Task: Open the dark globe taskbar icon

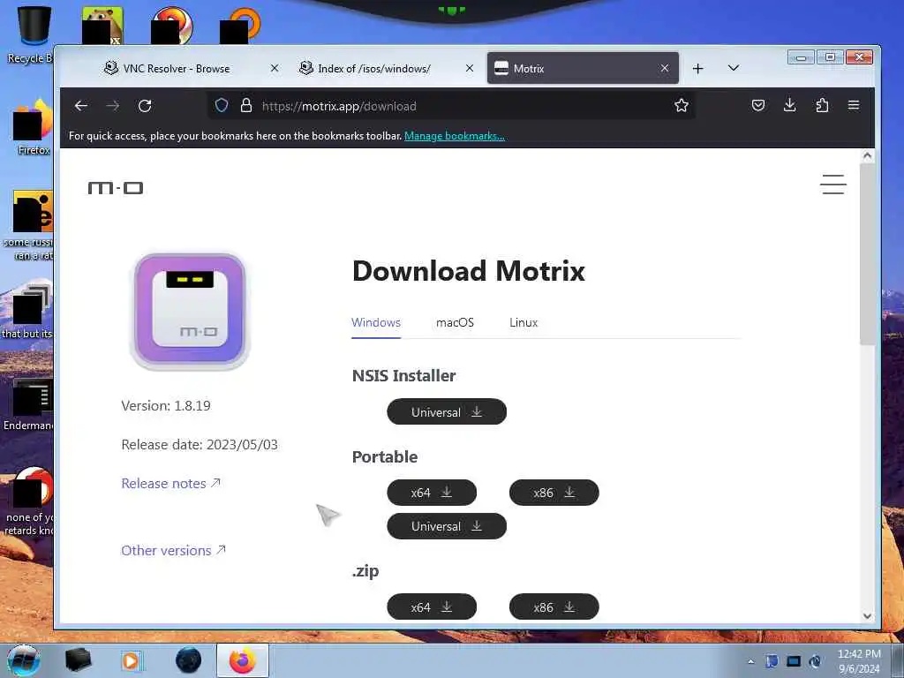Action: [x=189, y=660]
